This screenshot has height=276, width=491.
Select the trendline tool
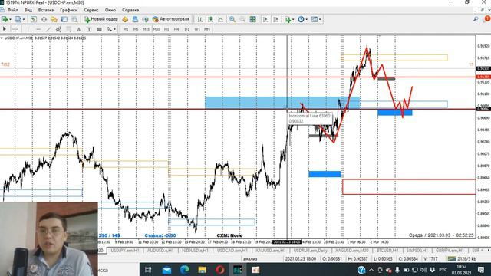[48, 29]
